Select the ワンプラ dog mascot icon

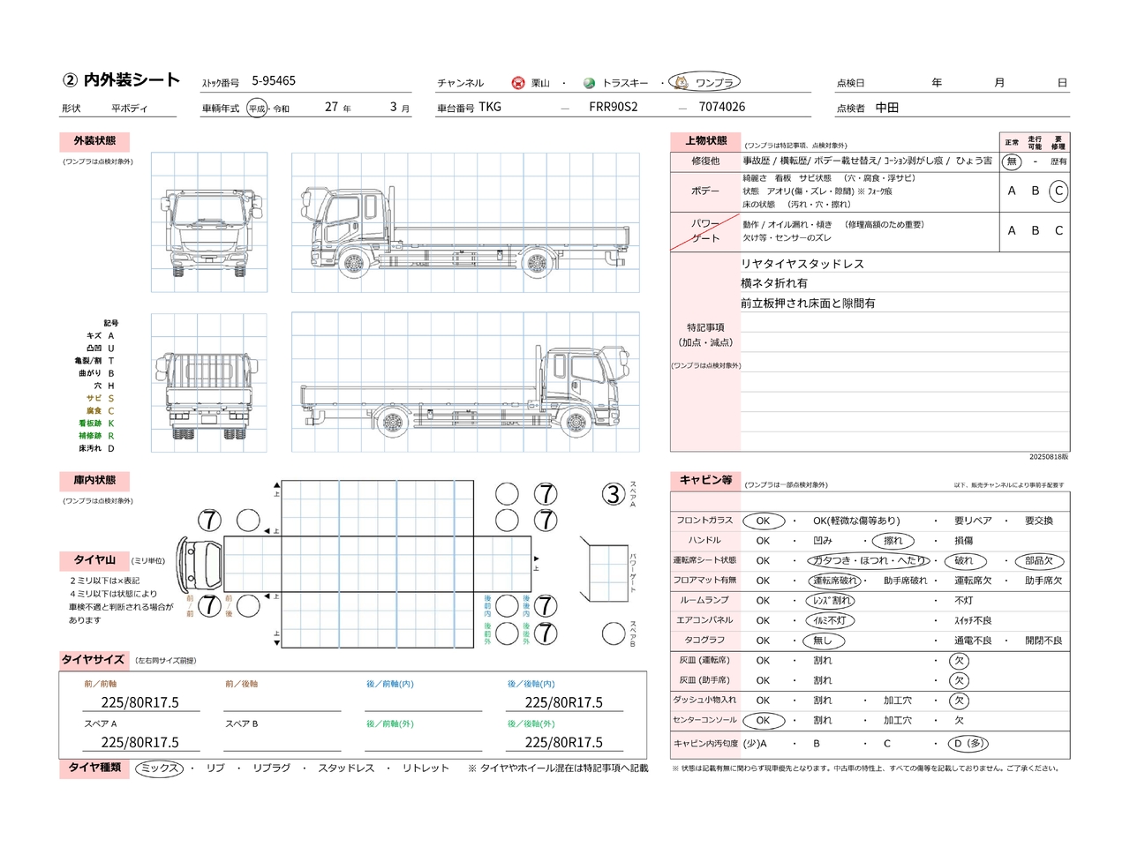pyautogui.click(x=681, y=82)
